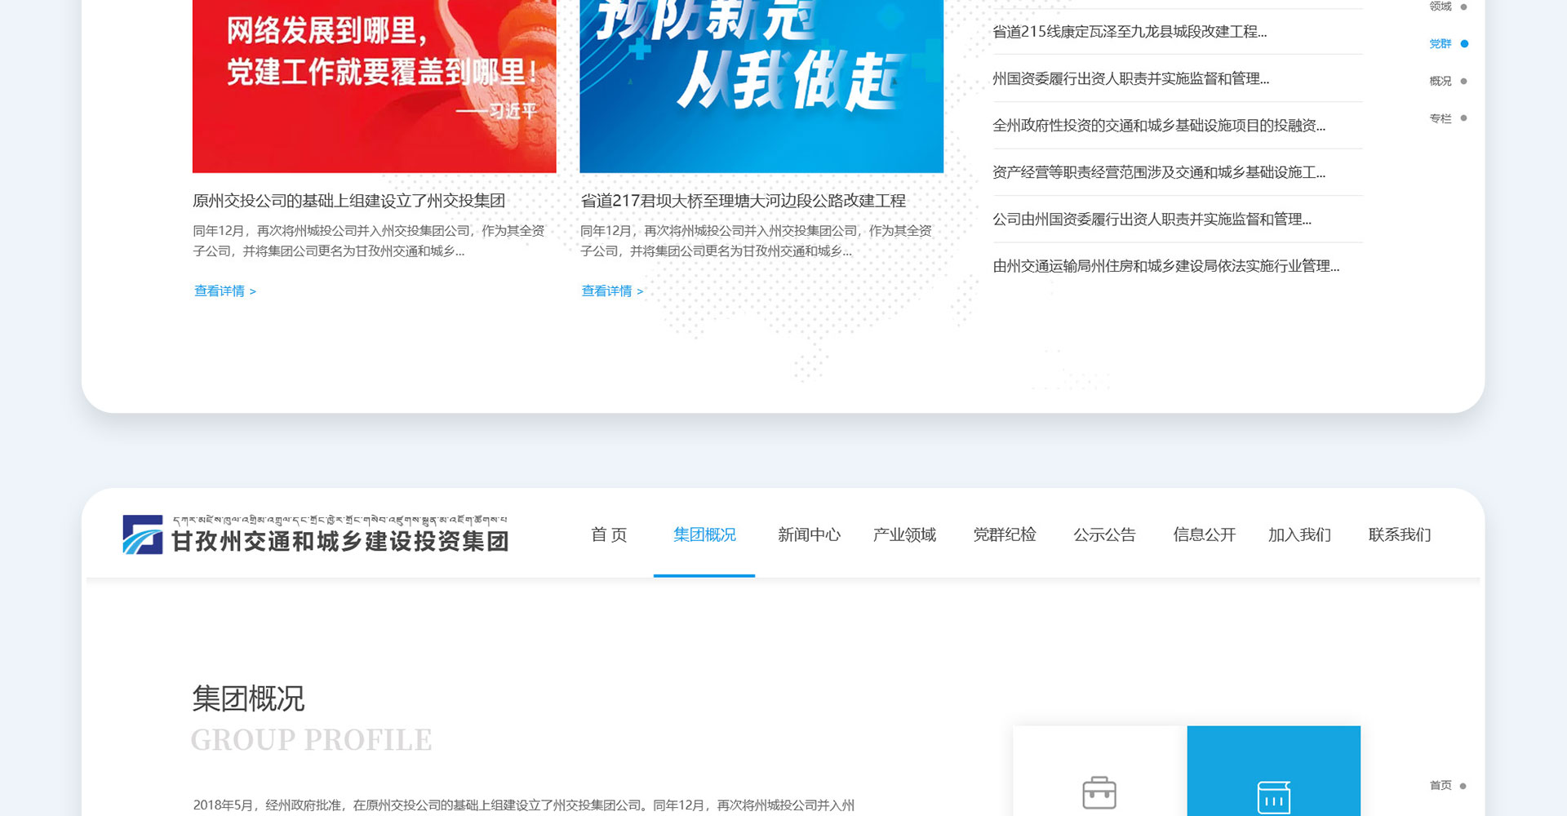The height and width of the screenshot is (816, 1567).
Task: Open 联系我们 in the nav bar
Action: 1400,534
